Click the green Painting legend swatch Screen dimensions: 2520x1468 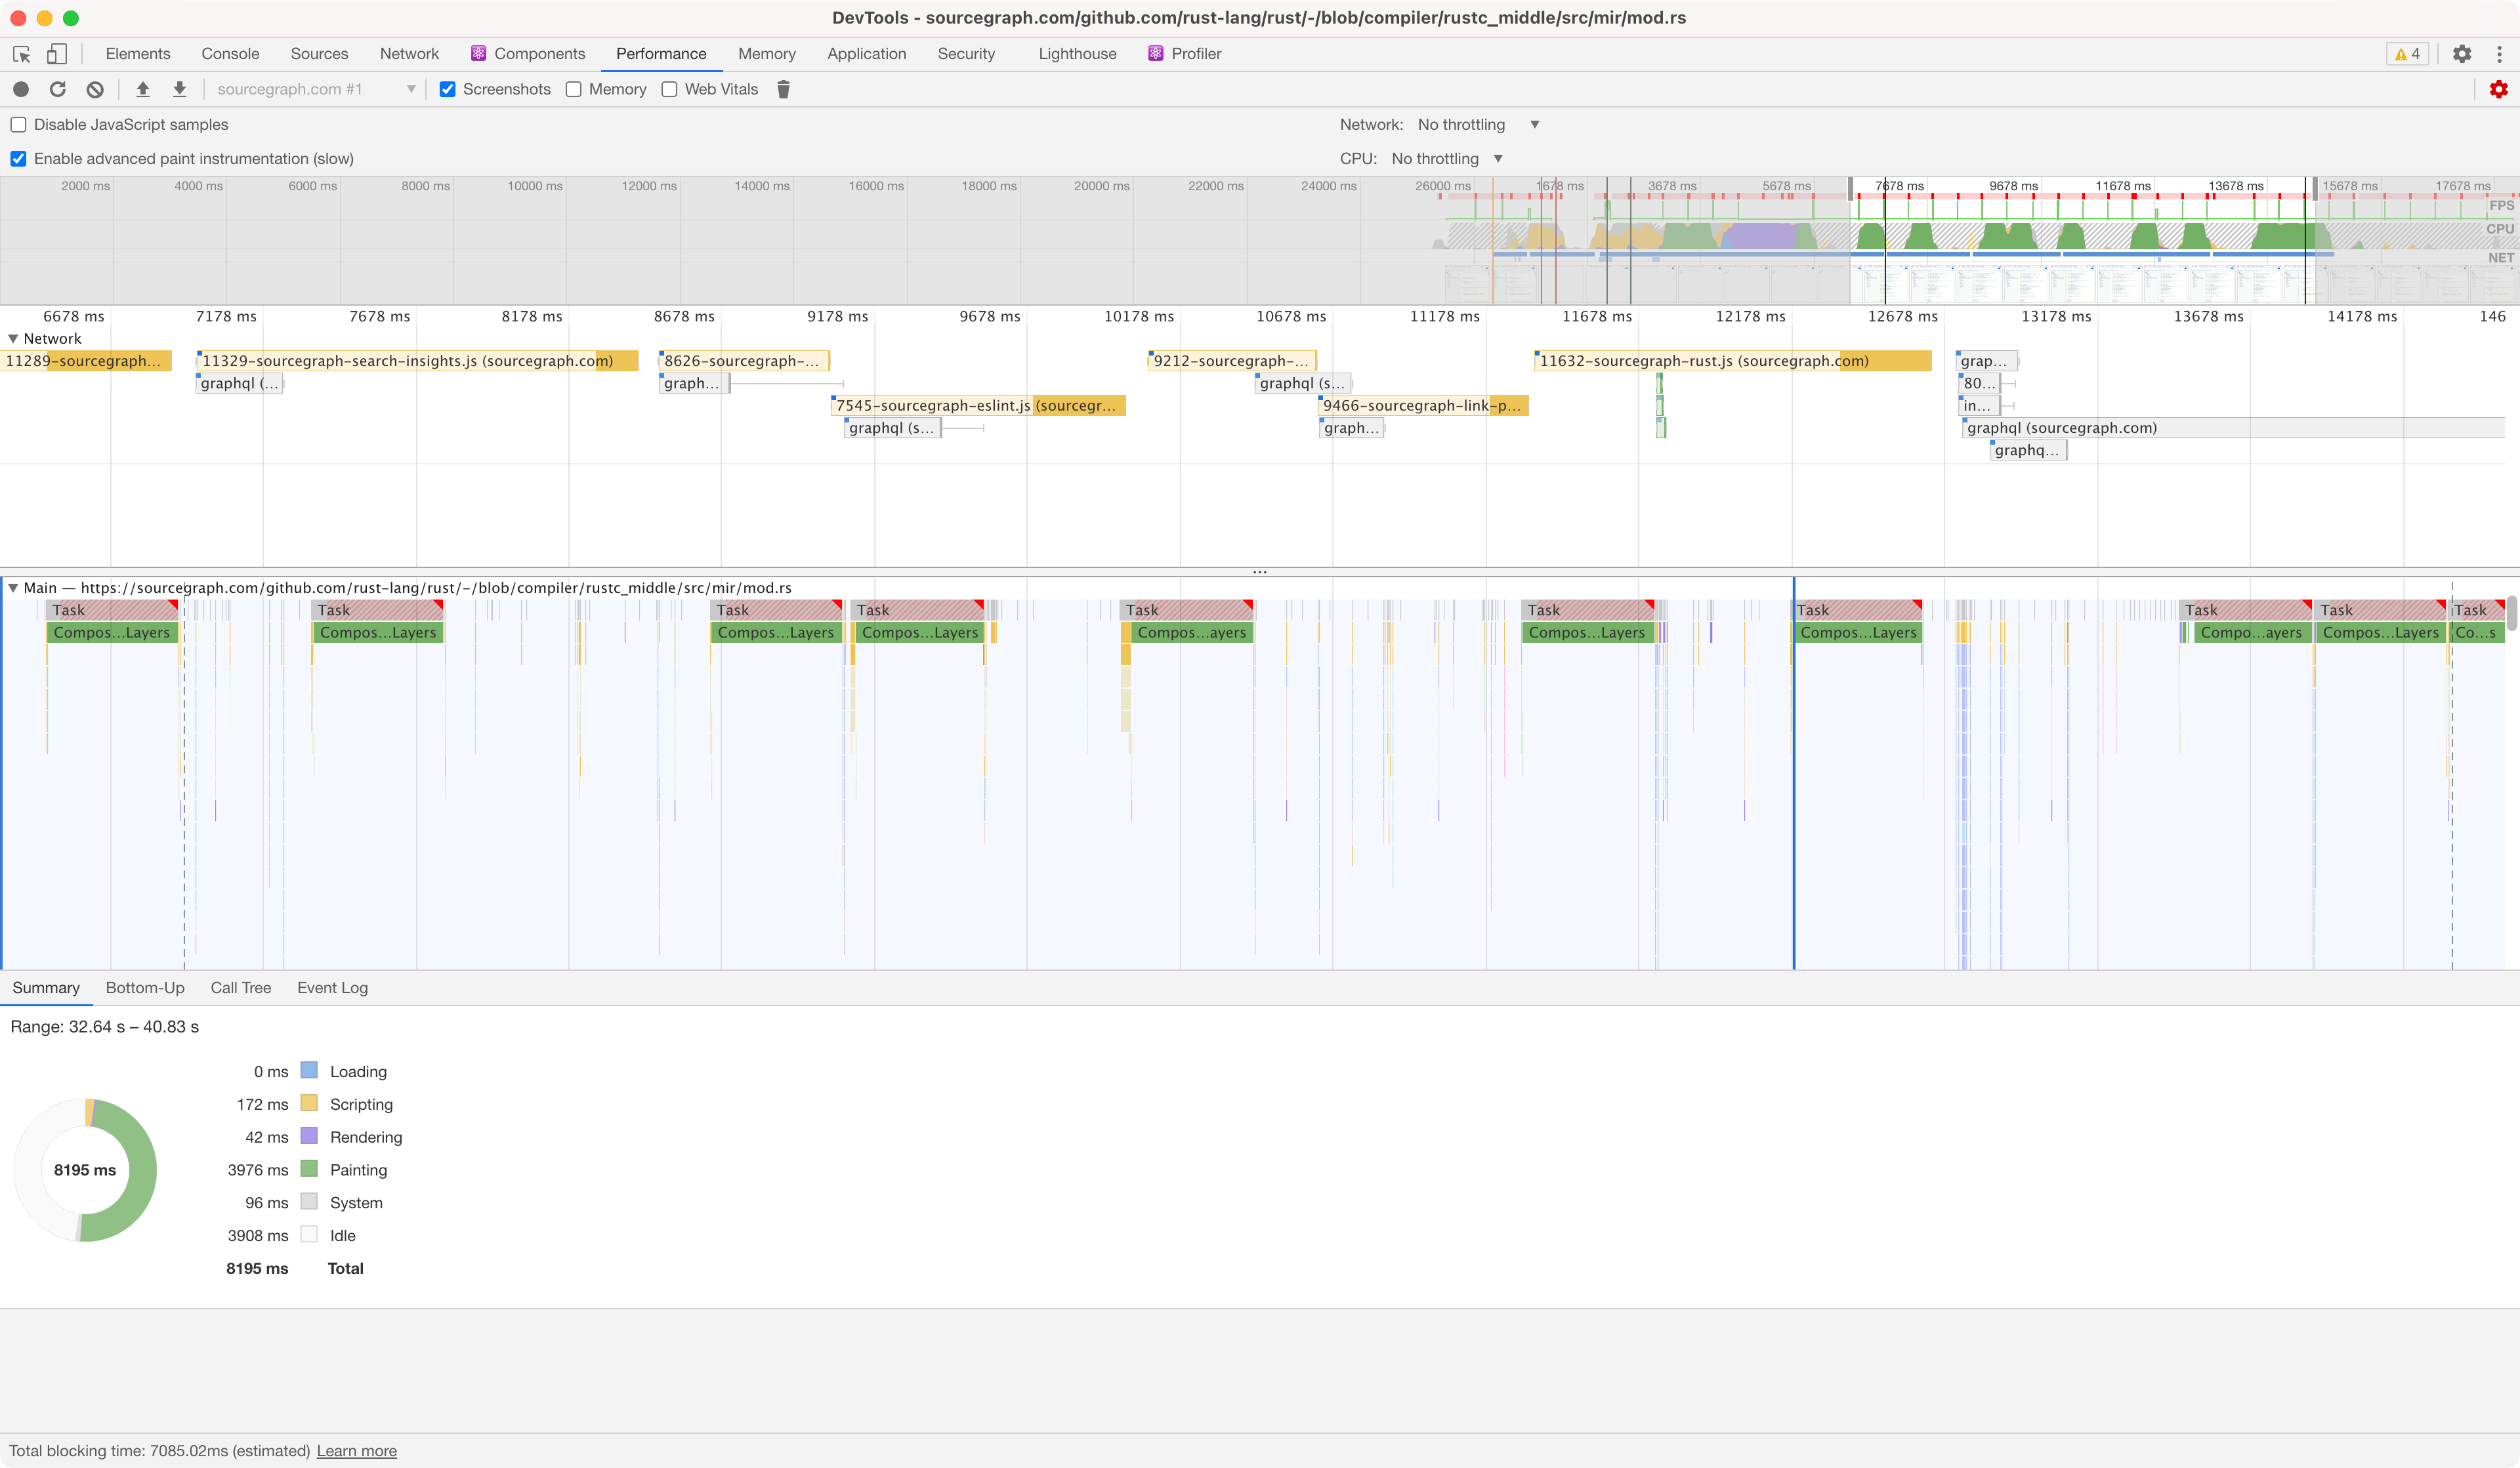pos(309,1169)
